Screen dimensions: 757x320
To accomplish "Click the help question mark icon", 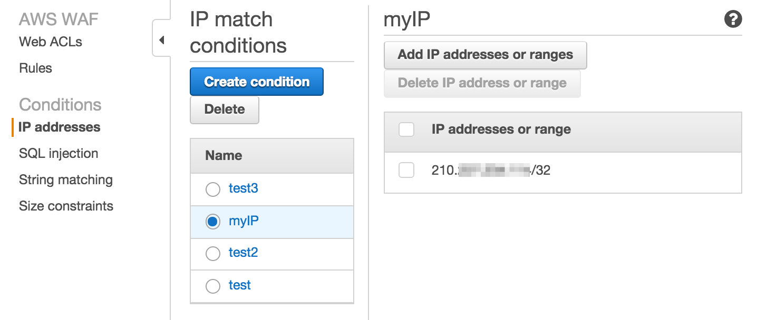I will click(x=733, y=19).
